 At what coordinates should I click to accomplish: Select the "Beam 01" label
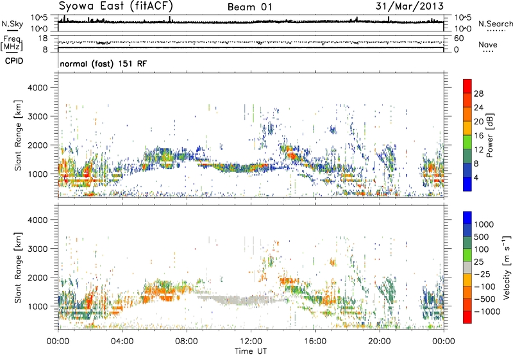point(249,7)
